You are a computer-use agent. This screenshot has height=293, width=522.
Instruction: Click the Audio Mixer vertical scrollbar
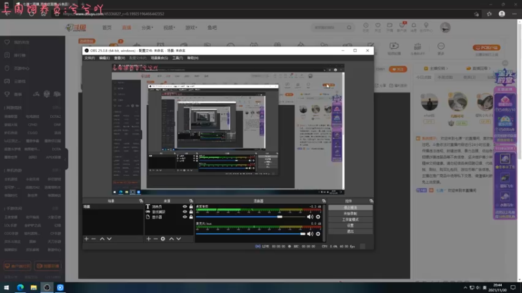pos(324,223)
